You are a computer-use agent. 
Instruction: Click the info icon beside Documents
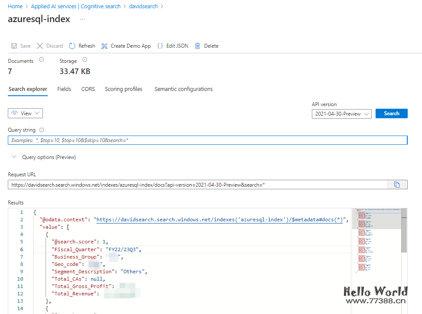[x=42, y=60]
